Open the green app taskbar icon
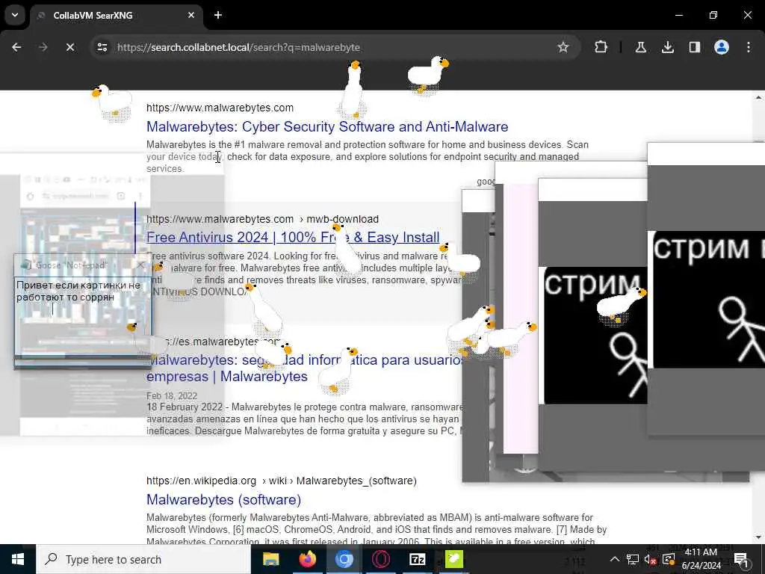The image size is (765, 574). click(x=453, y=559)
